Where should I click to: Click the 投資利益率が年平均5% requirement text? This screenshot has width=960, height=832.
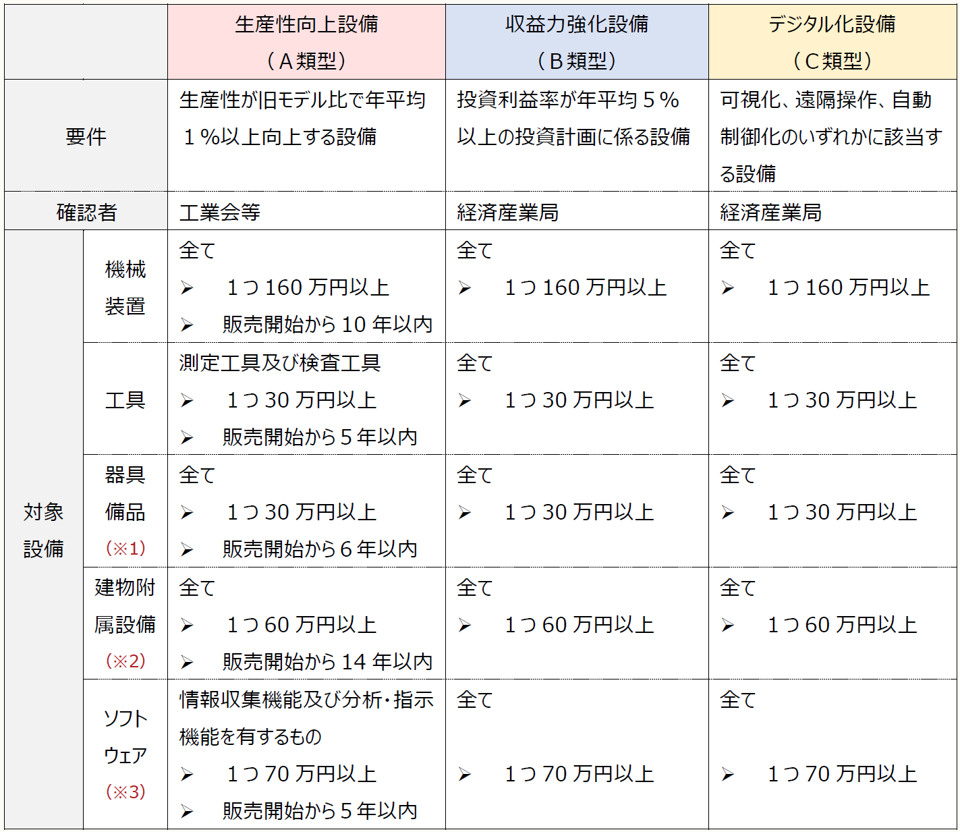(x=567, y=100)
